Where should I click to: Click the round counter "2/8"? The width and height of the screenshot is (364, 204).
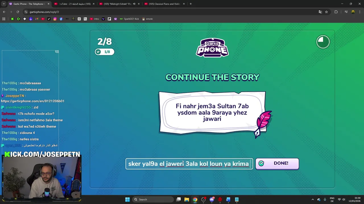[104, 42]
